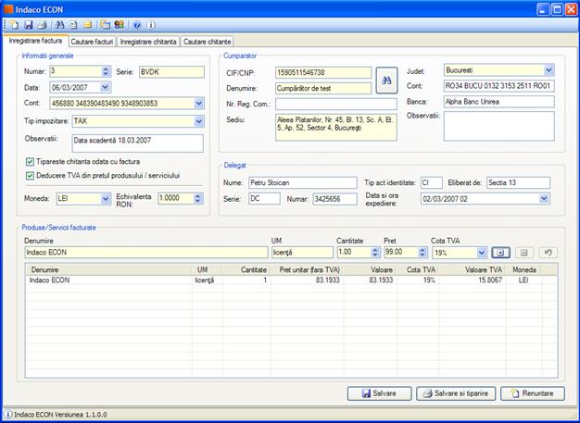
Task: Click the delegate Nume field Petru Stoican
Action: pos(303,182)
